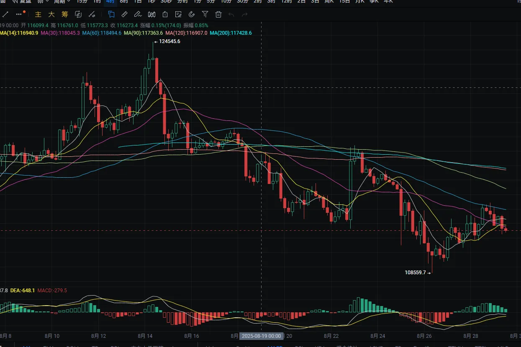Select the 年K timeframe tab

pyautogui.click(x=388, y=1)
